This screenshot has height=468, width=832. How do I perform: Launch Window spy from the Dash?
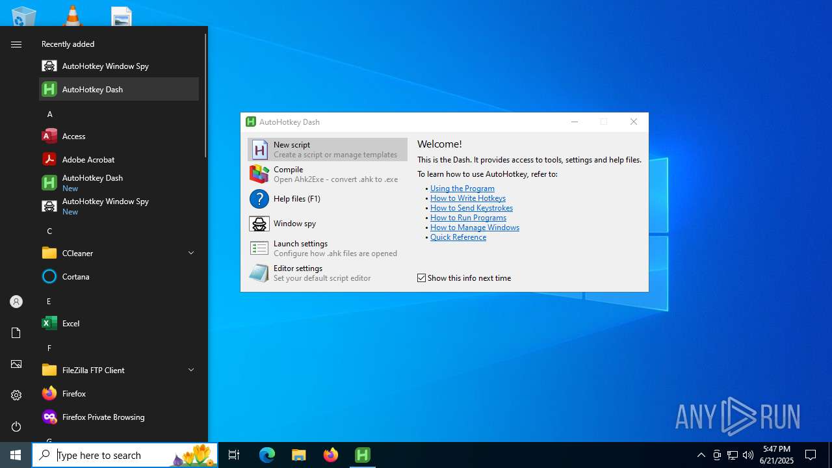point(328,224)
